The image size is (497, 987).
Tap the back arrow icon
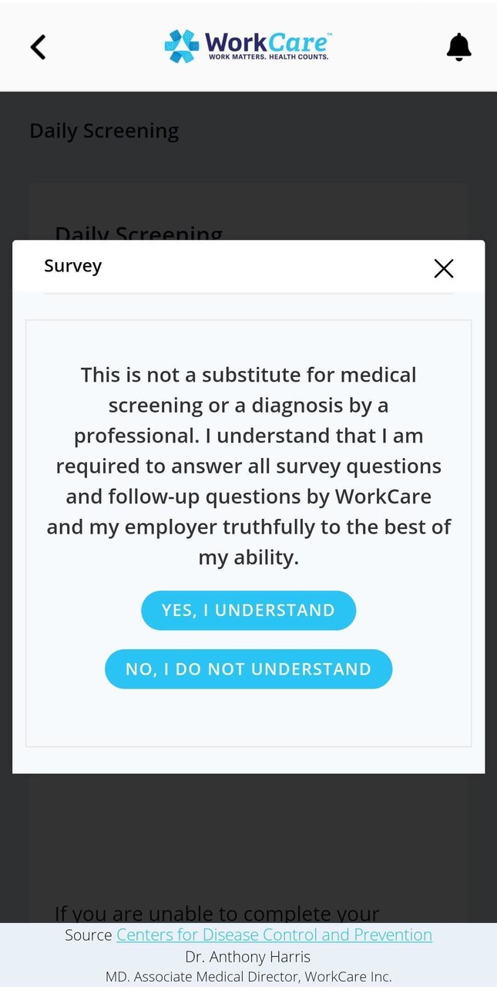pyautogui.click(x=39, y=46)
